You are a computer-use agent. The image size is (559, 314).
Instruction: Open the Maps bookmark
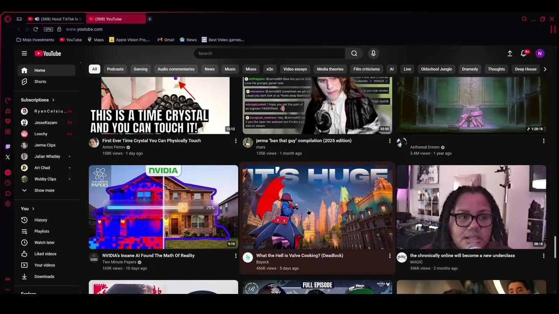pos(95,40)
